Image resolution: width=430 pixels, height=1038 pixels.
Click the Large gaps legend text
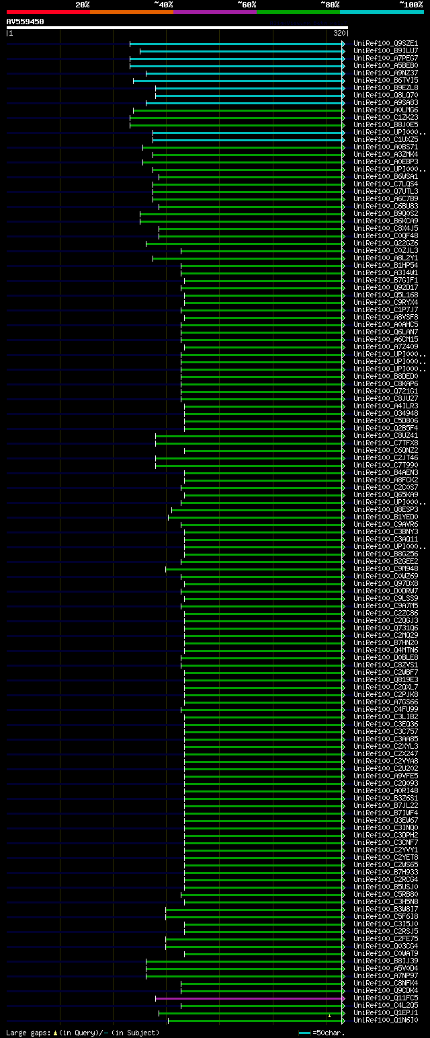tap(83, 1032)
